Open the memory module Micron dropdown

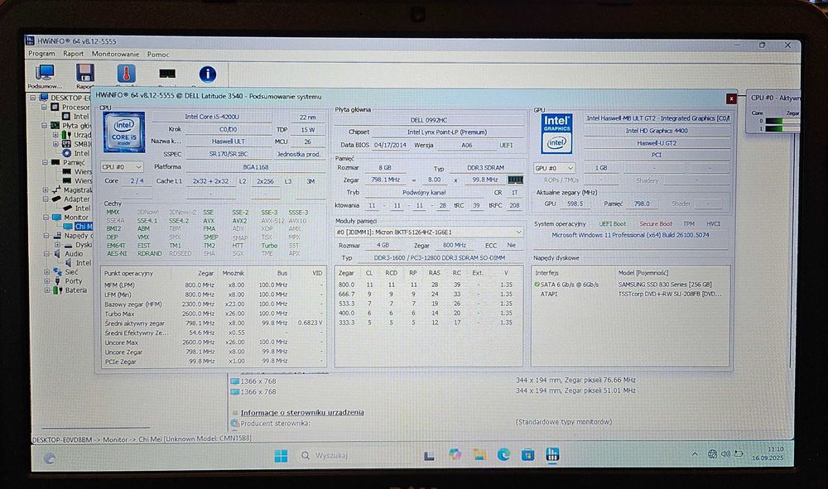coord(428,233)
